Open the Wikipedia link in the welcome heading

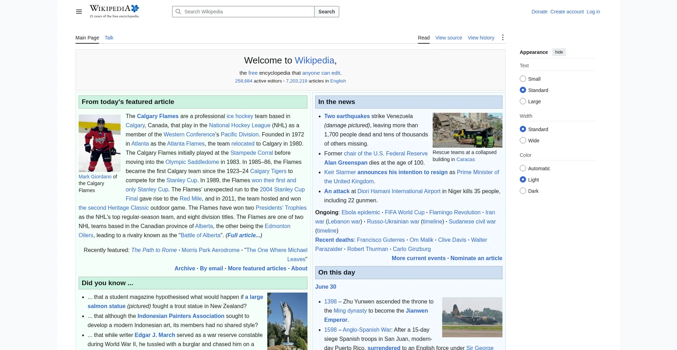click(x=315, y=60)
